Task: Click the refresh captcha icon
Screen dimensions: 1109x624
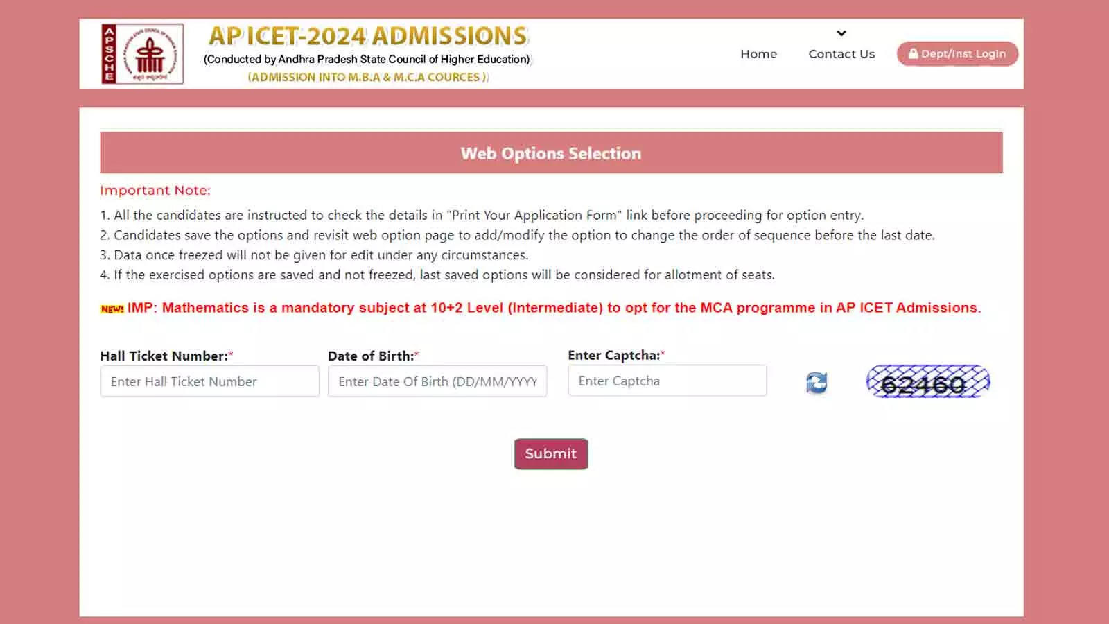Action: [817, 383]
